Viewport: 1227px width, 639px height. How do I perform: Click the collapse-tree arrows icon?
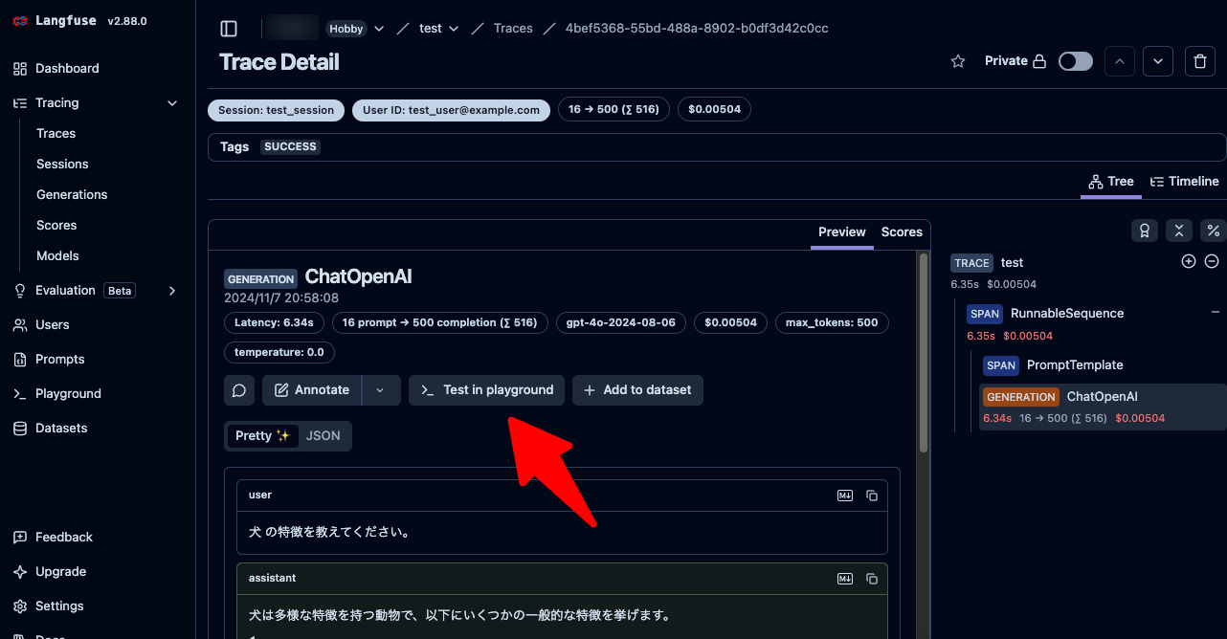coord(1179,231)
